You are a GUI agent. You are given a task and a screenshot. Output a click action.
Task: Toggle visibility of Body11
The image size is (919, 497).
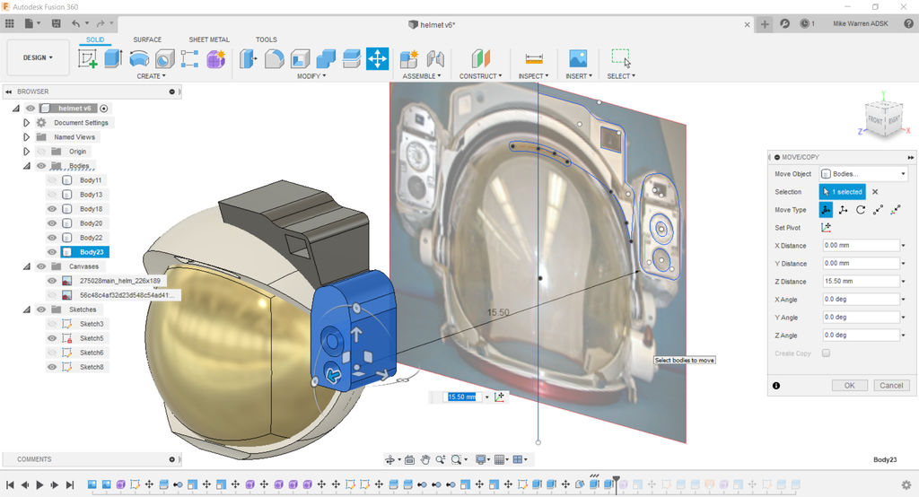click(x=52, y=180)
